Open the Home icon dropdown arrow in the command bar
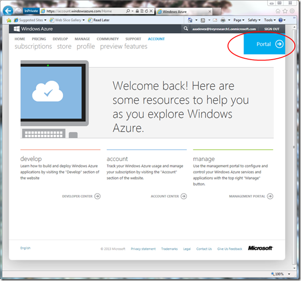The height and width of the screenshot is (281, 301). click(x=196, y=20)
